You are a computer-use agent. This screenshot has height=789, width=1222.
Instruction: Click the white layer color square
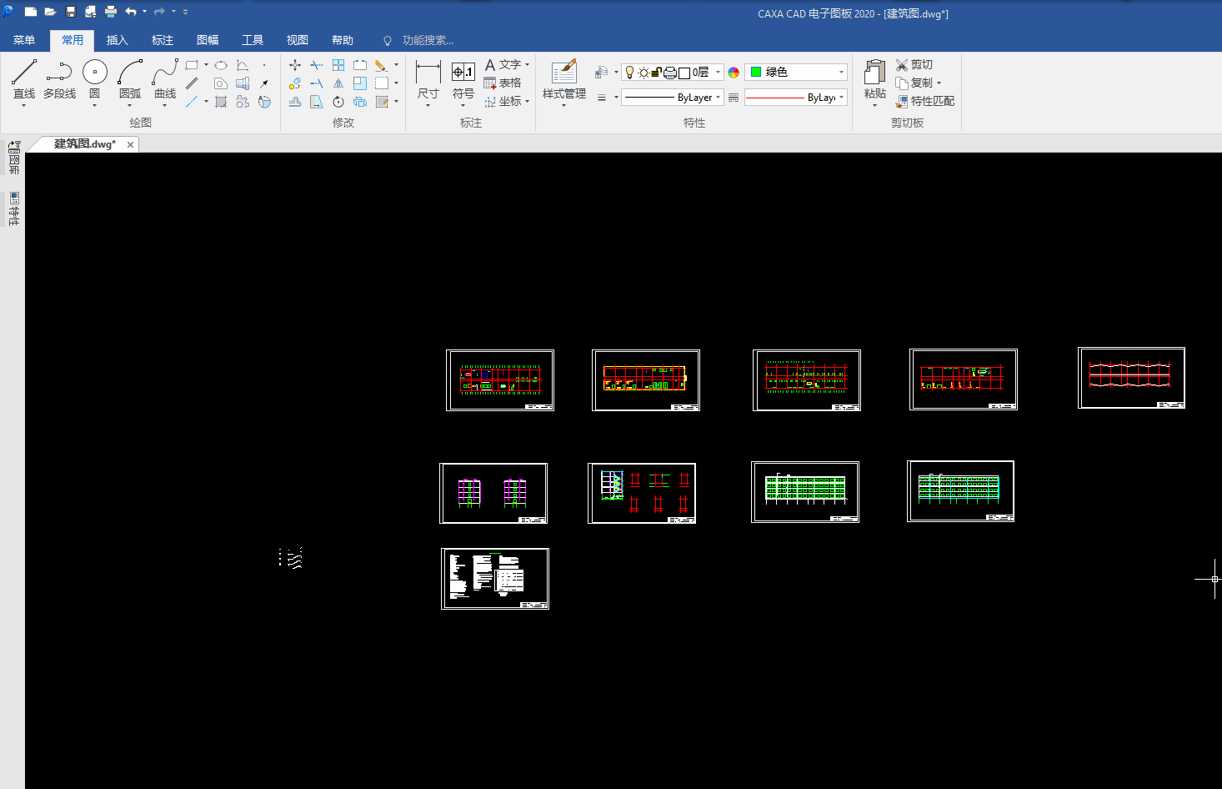pyautogui.click(x=684, y=73)
